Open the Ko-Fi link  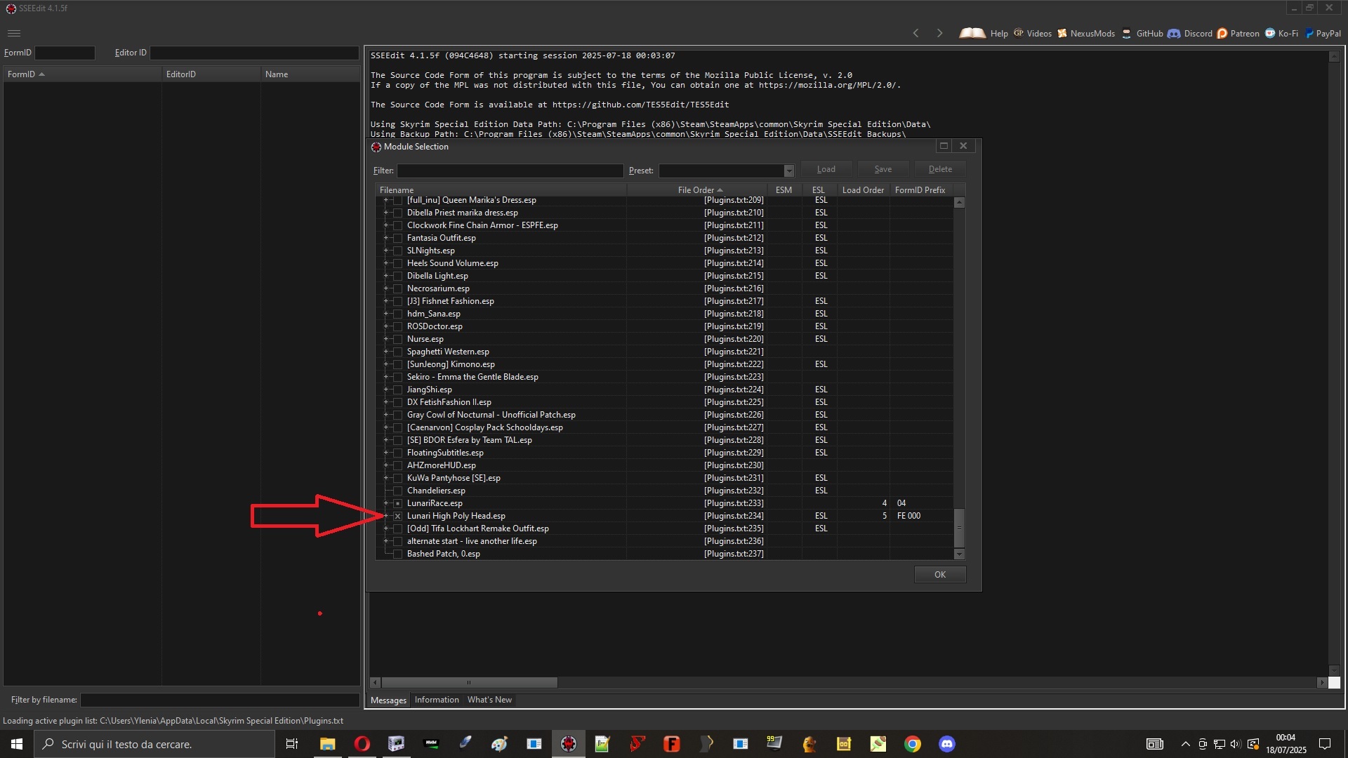[x=1281, y=33]
